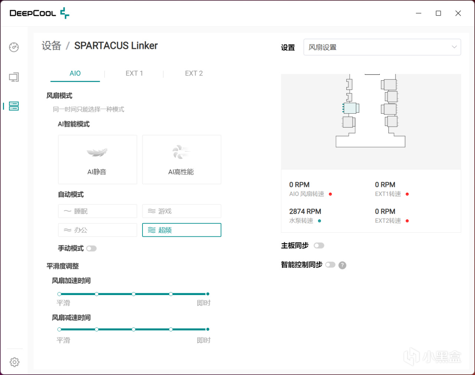This screenshot has height=375, width=475.
Task: Open the monitor display sidebar icon
Action: (x=14, y=77)
